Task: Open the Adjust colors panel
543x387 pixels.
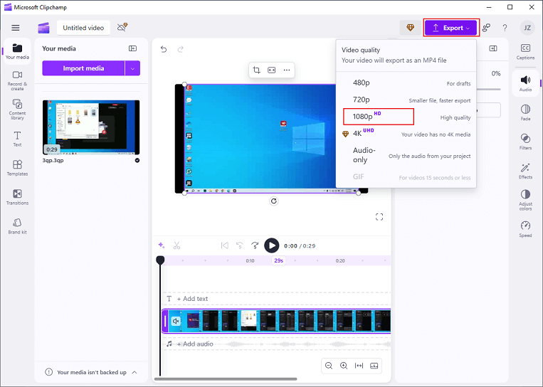Action: click(525, 200)
